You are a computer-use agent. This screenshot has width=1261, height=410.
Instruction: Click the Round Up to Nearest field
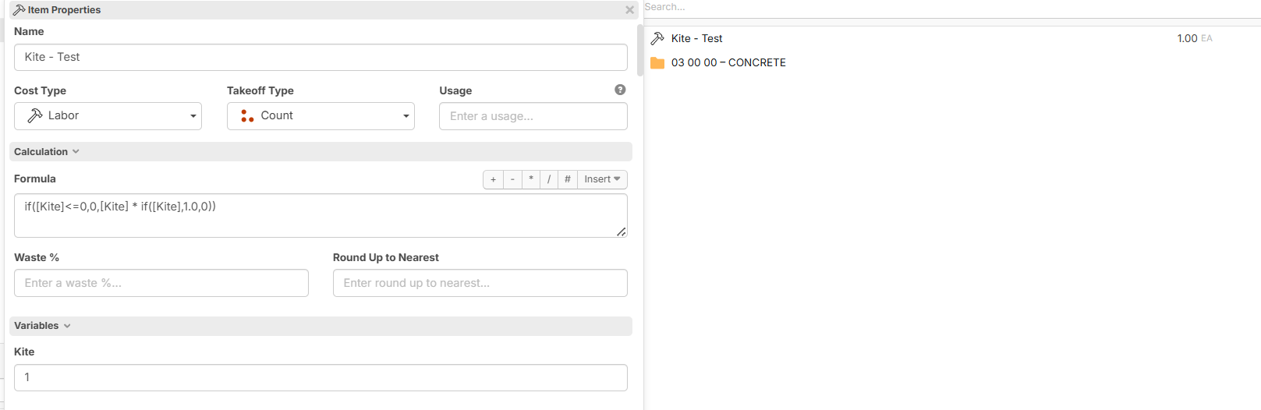click(480, 283)
